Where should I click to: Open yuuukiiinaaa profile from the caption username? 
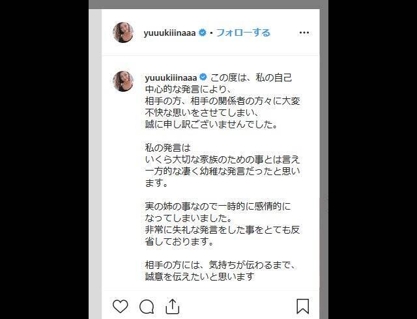coord(171,77)
